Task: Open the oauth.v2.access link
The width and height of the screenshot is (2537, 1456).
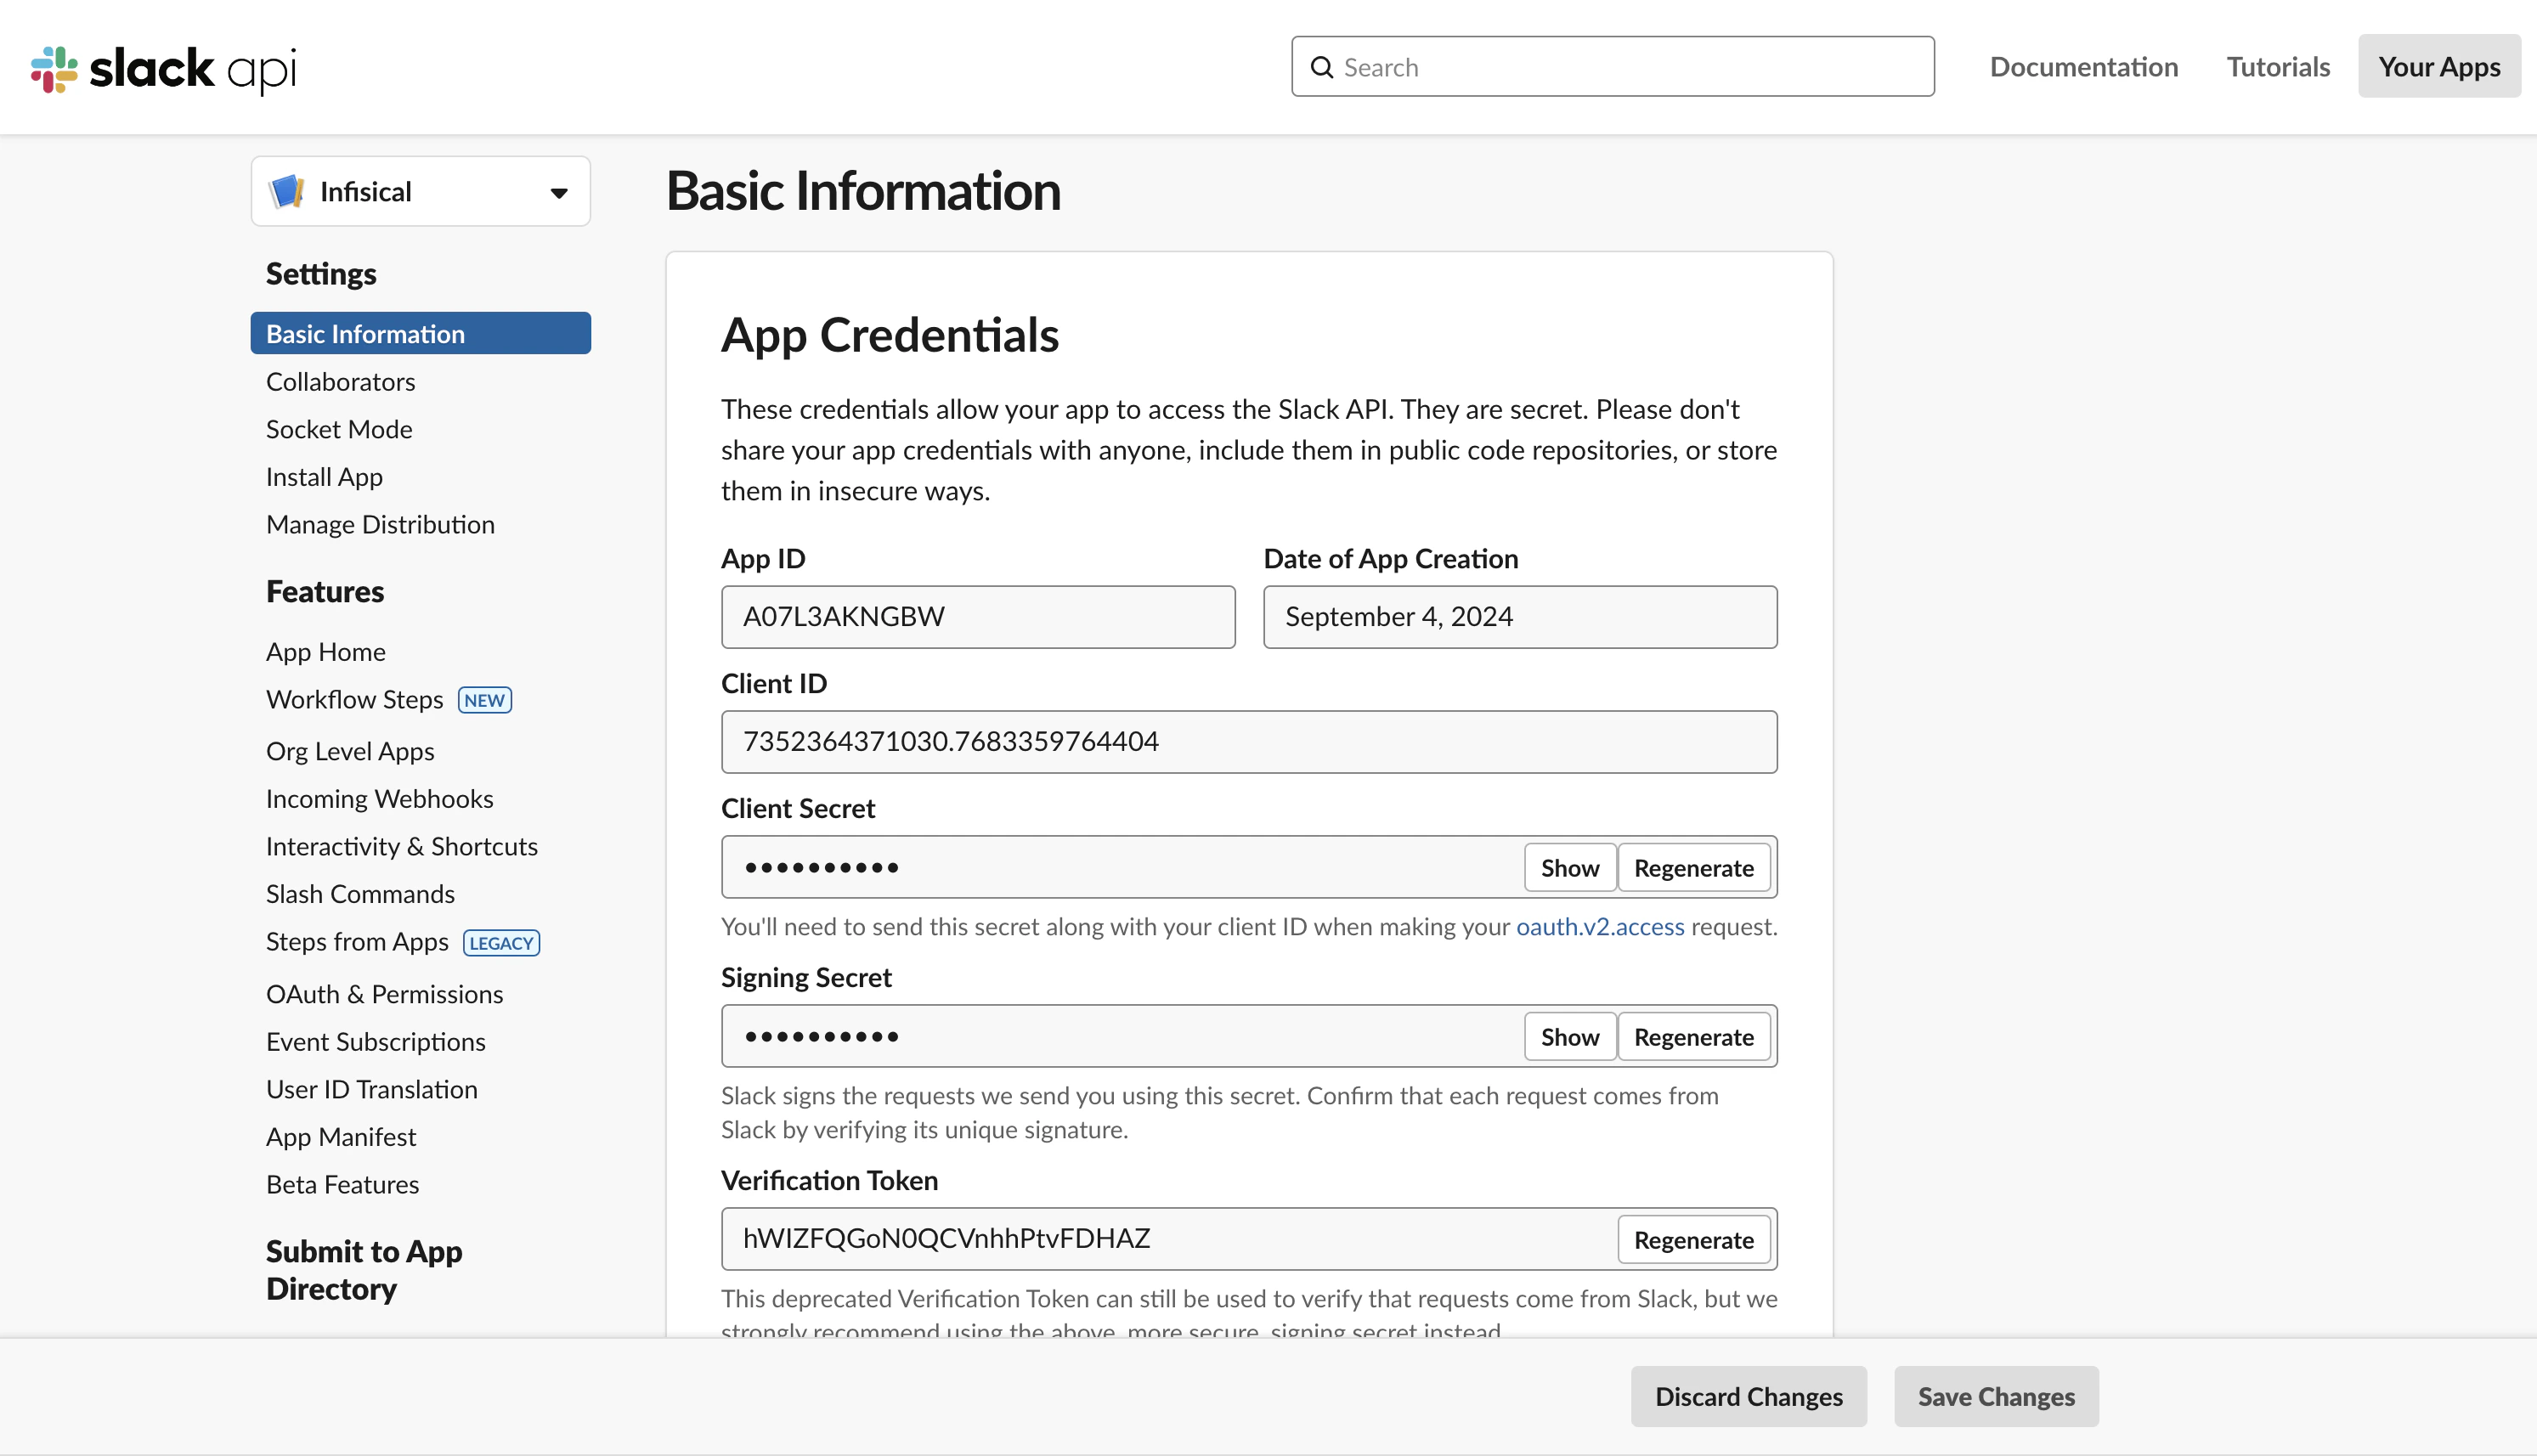Action: (x=1600, y=927)
